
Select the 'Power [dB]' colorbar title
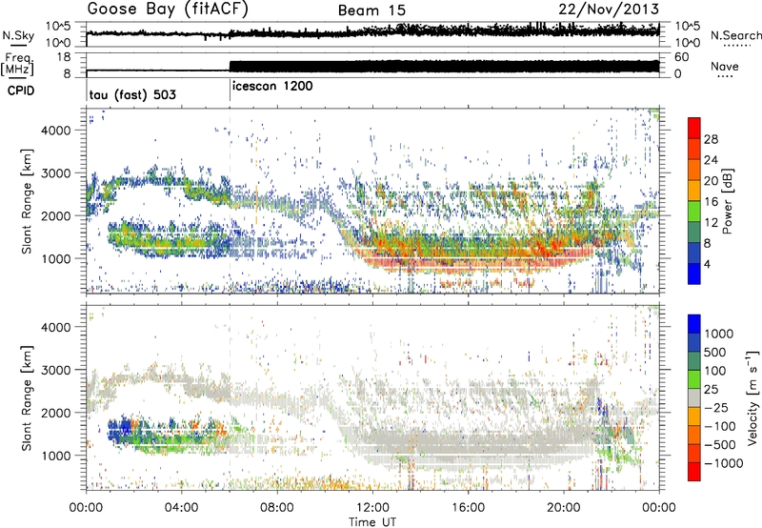pyautogui.click(x=727, y=201)
